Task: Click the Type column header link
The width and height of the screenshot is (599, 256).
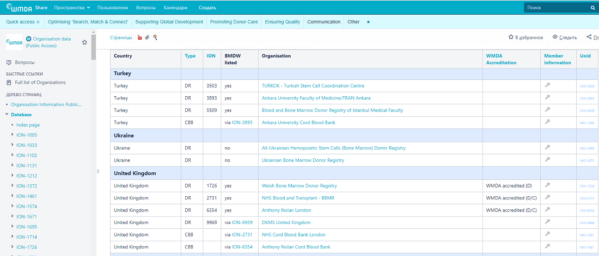Action: pos(190,55)
